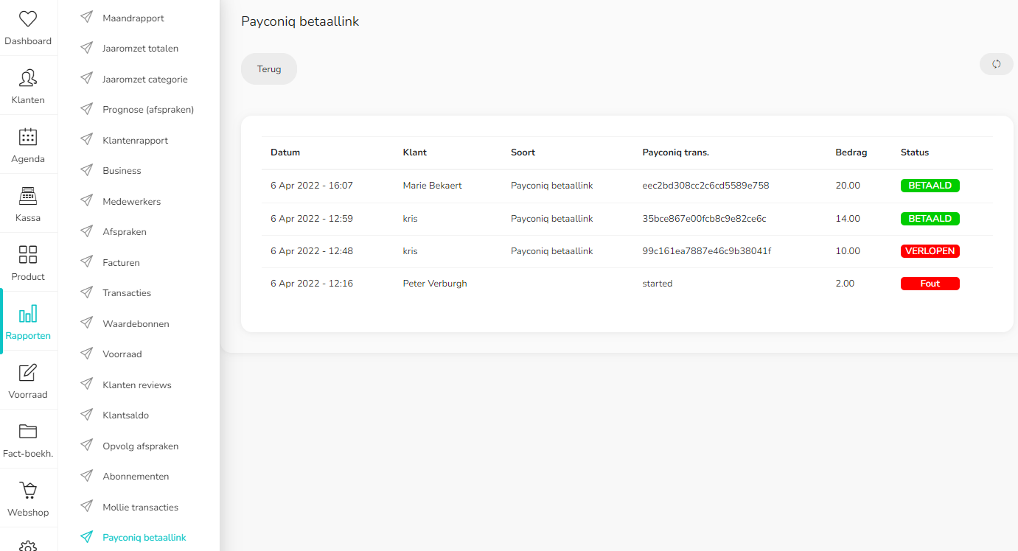Click the paper plane icon beside Facturen
Viewport: 1018px width, 551px height.
(87, 262)
